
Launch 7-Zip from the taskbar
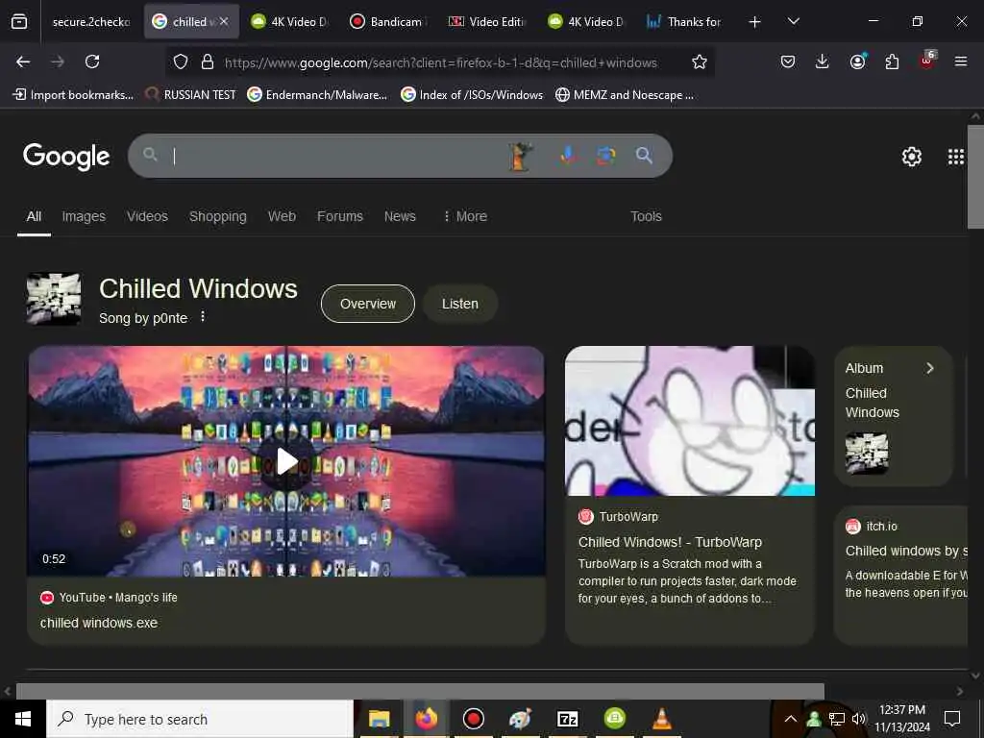tap(567, 719)
